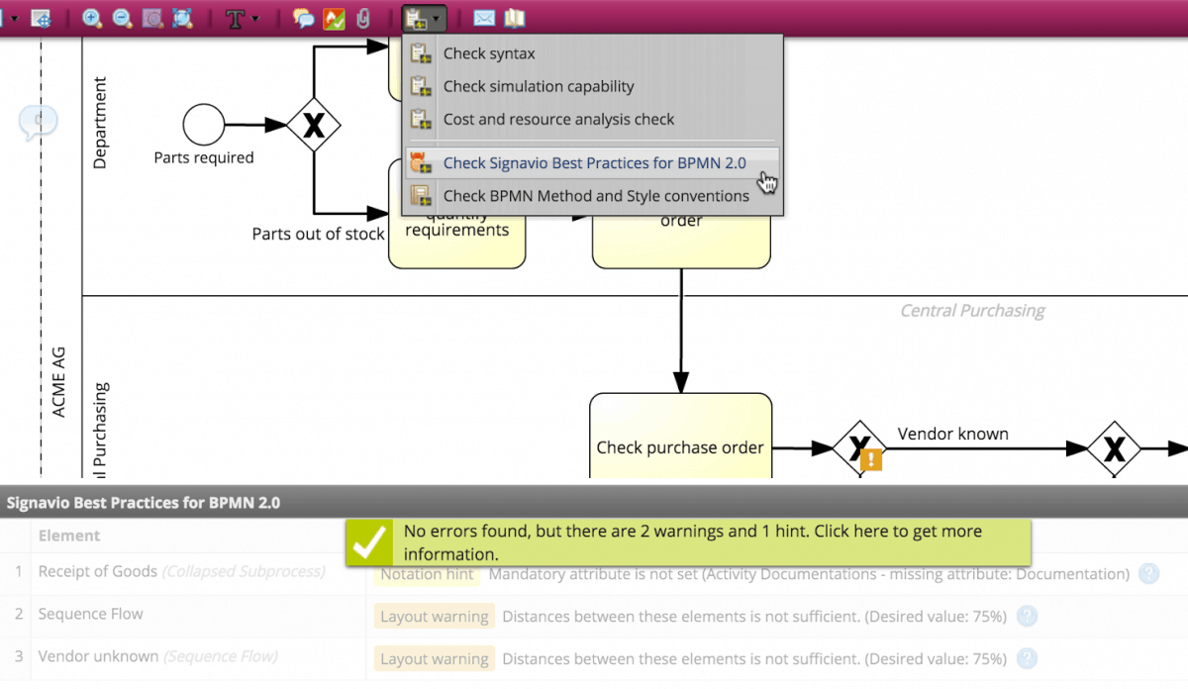Screen dimensions: 1188x689
Task: Click the orange and green checkmark icon
Action: pyautogui.click(x=334, y=18)
